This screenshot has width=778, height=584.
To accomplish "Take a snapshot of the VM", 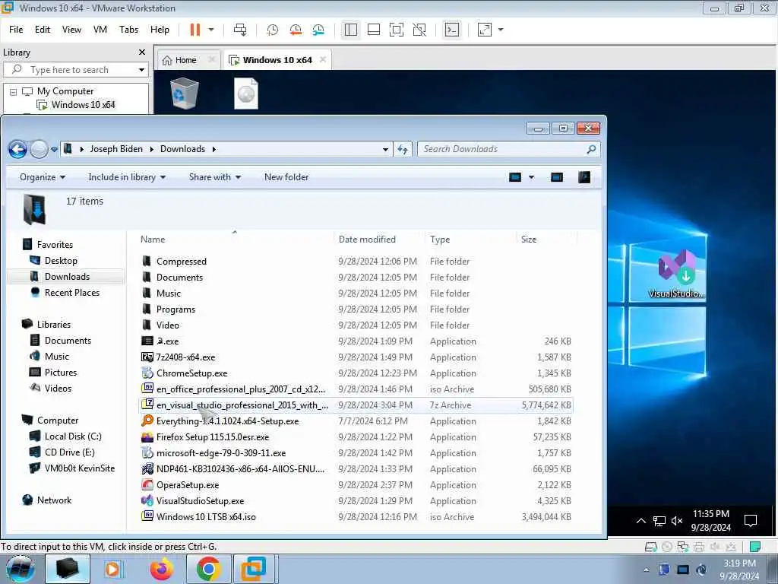I will click(273, 30).
